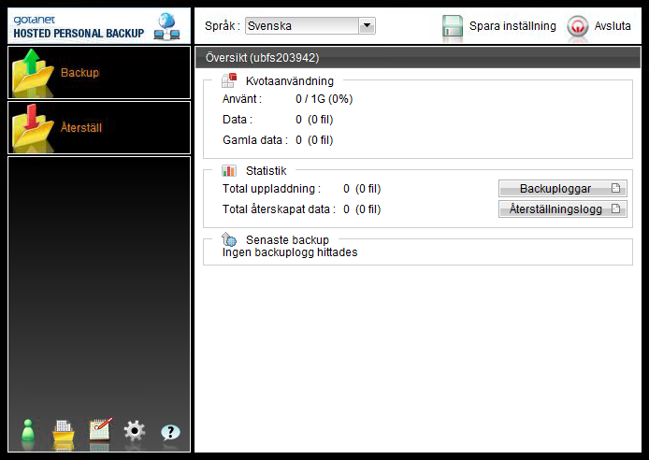Image resolution: width=649 pixels, height=460 pixels.
Task: Expand the Språk dropdown arrow
Action: coord(367,25)
